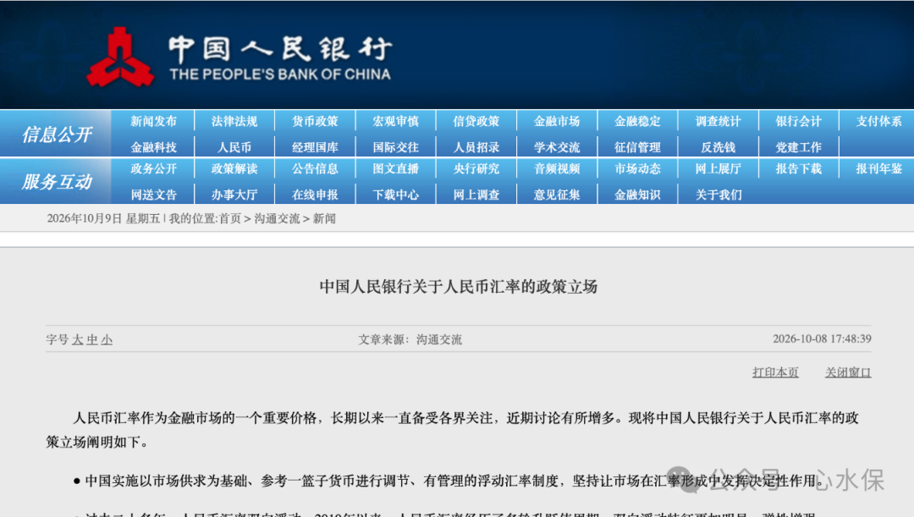Select 反洗钱 navigation link

pos(719,147)
